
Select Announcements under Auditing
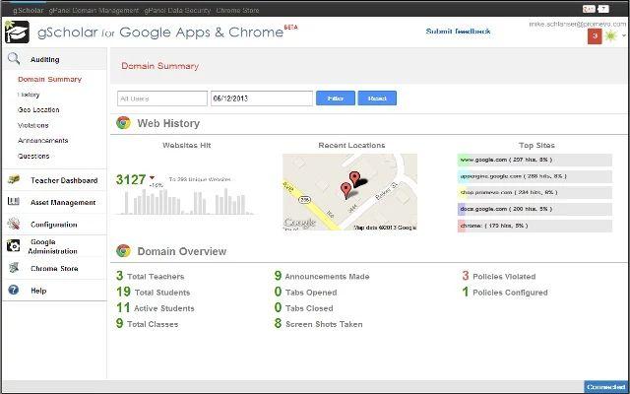[43, 141]
